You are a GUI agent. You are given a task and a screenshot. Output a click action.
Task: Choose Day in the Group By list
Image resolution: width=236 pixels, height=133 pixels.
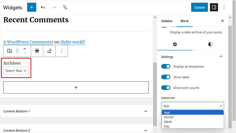pos(193,126)
